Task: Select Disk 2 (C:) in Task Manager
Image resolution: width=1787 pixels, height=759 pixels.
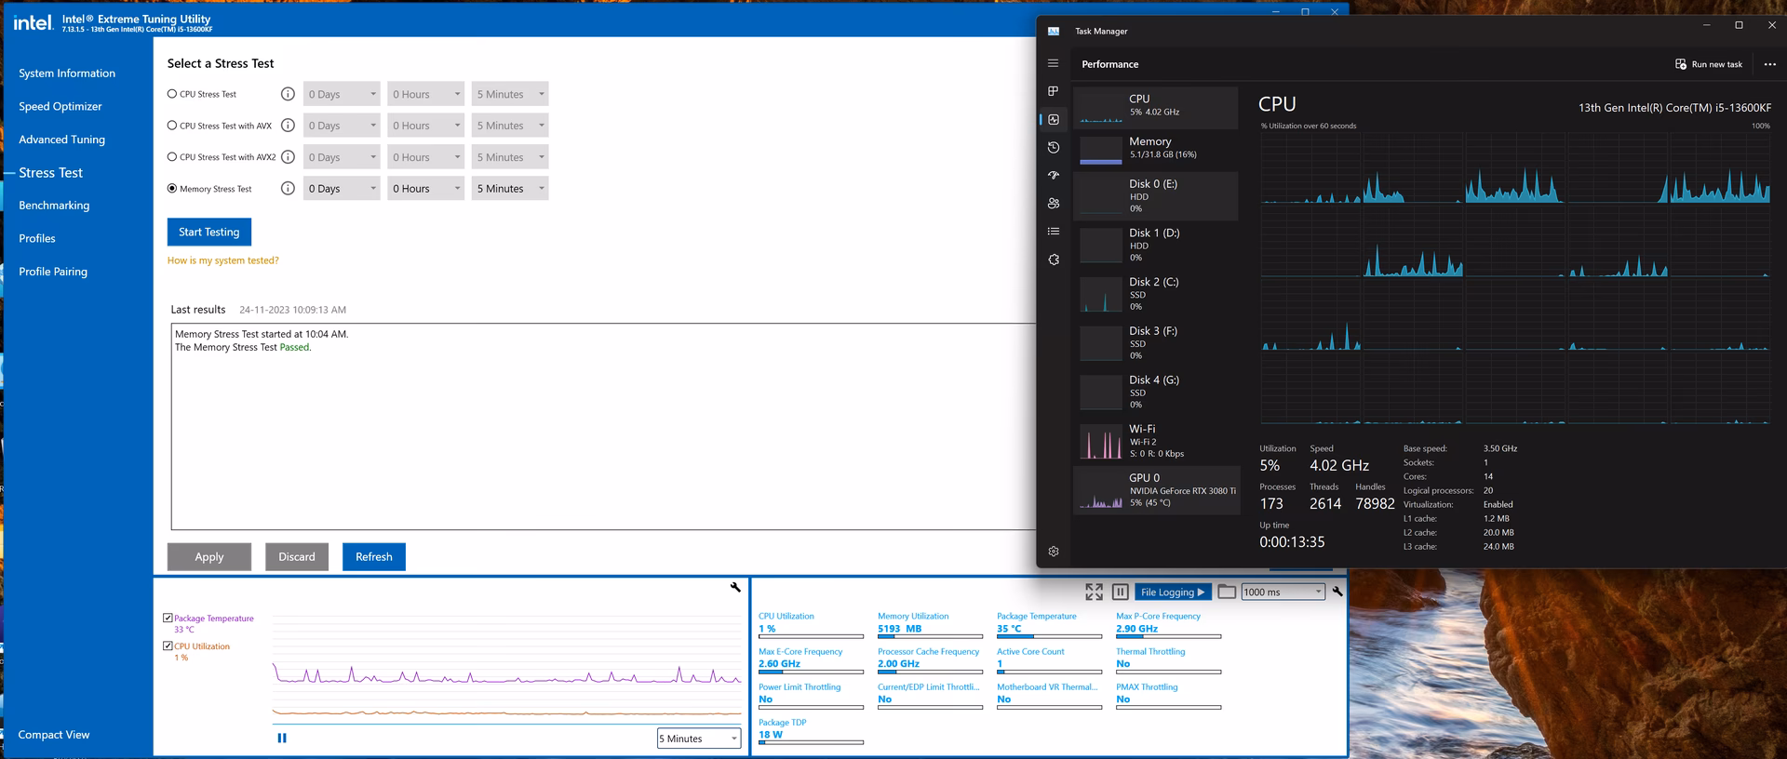Action: point(1156,294)
